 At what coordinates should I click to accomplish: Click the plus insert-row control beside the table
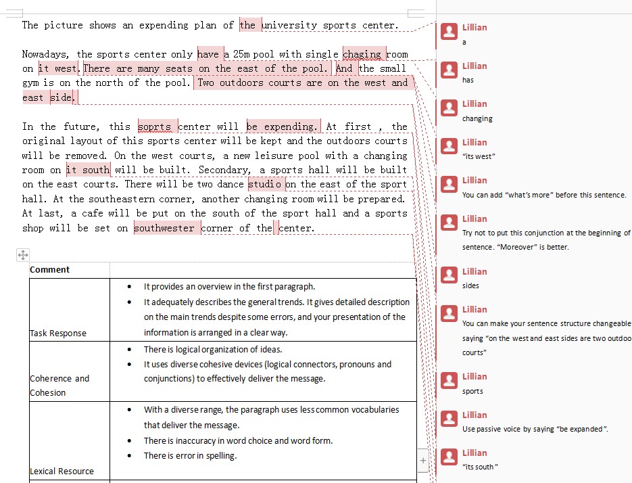tap(423, 461)
